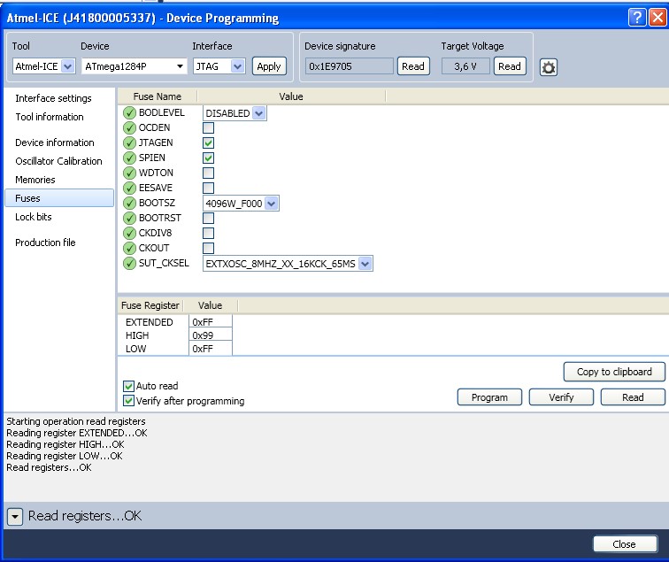Enable the BOOTRST fuse checkbox
The image size is (669, 562).
(x=208, y=218)
